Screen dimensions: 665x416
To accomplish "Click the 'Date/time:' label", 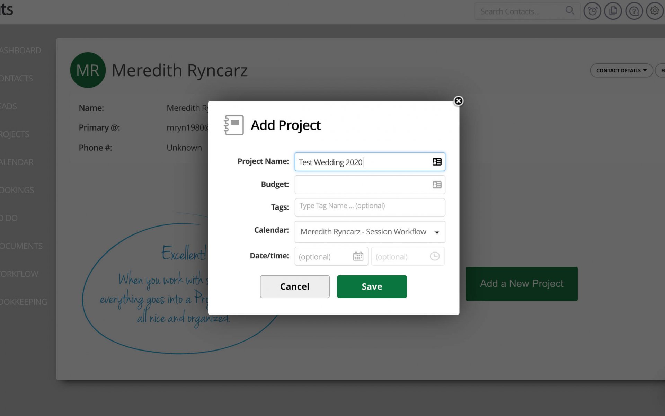I will pos(269,256).
